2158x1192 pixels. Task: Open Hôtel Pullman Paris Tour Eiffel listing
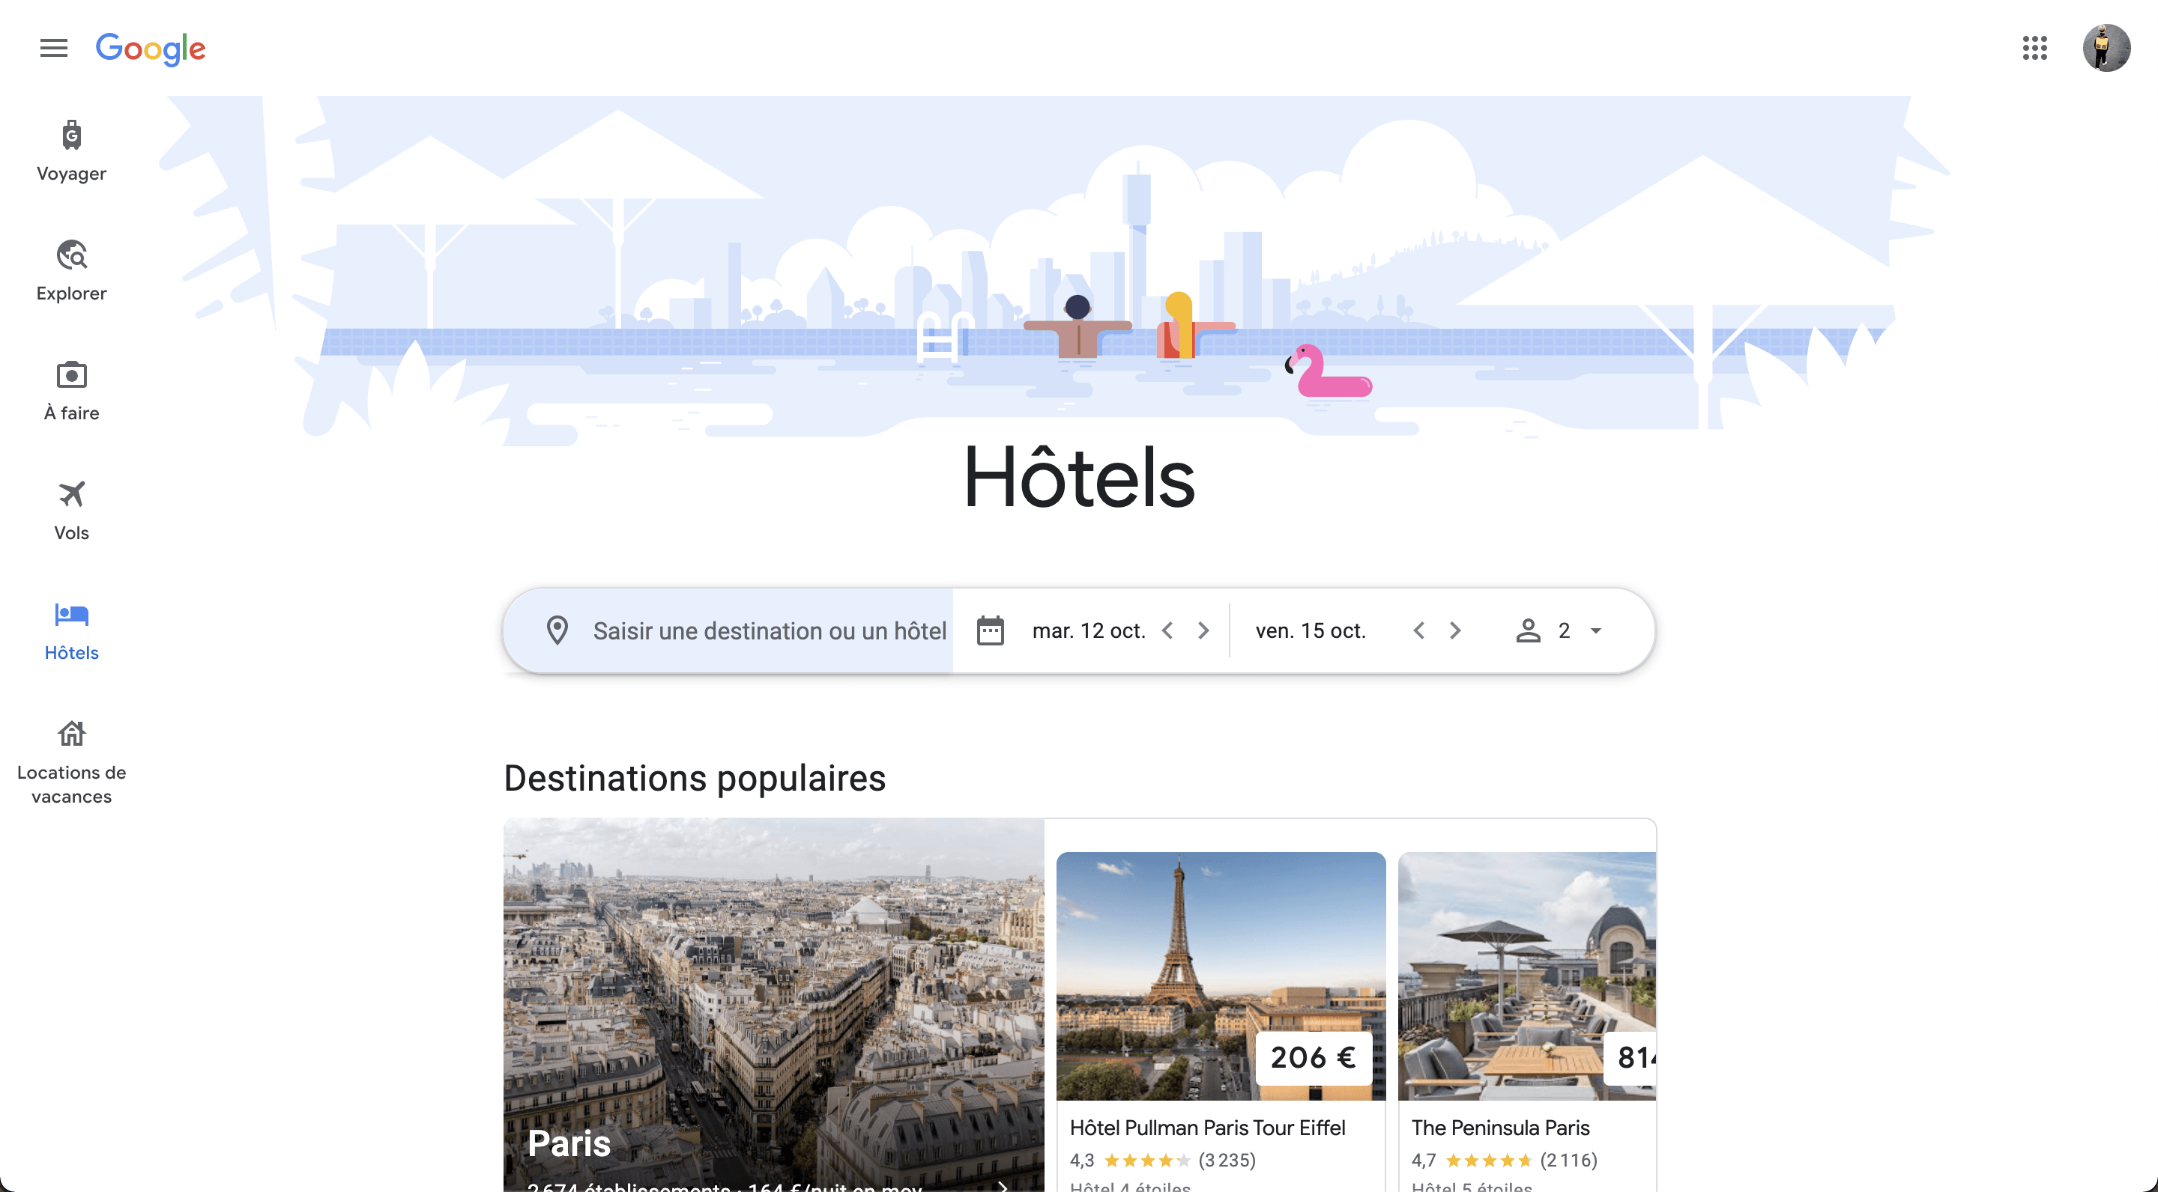pyautogui.click(x=1220, y=1022)
